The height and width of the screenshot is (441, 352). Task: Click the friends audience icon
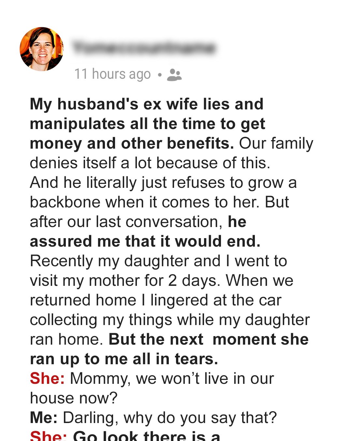174,74
